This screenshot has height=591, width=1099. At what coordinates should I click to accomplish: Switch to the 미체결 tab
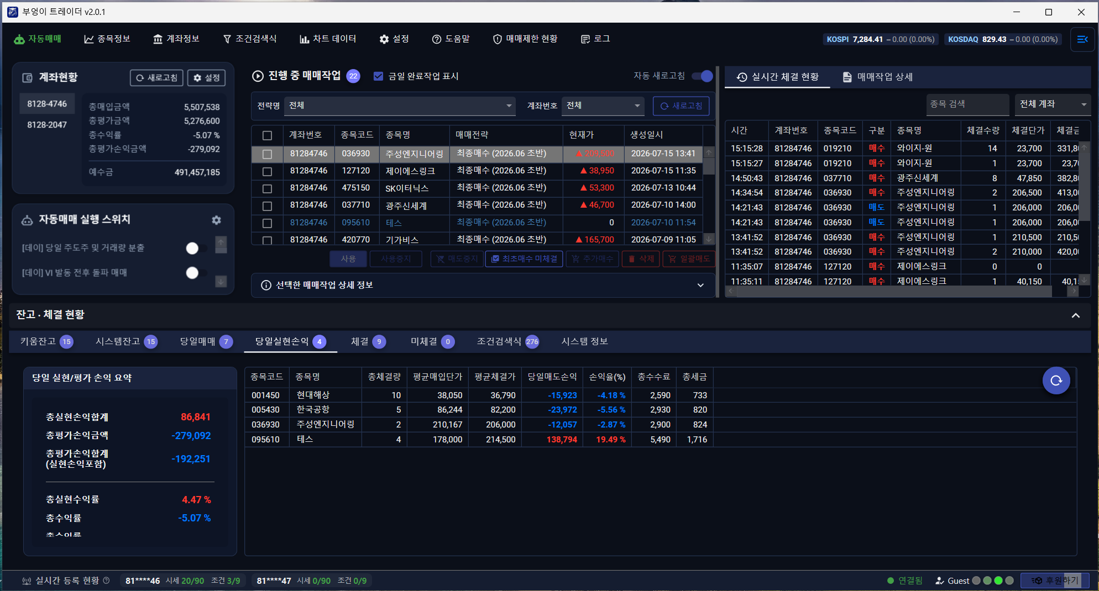(432, 341)
